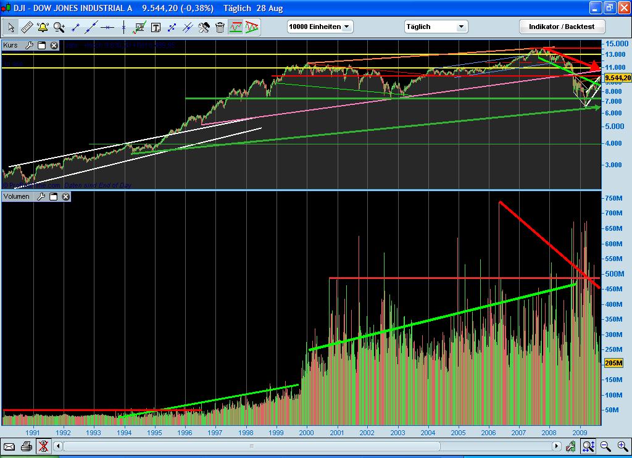This screenshot has height=458, width=632.
Task: Select the ruler measurement tool
Action: [27, 27]
